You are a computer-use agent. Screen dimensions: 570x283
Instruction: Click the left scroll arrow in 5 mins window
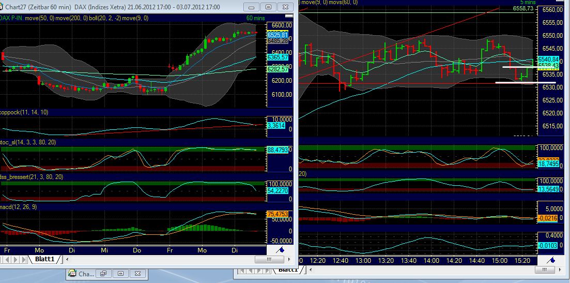(311, 270)
